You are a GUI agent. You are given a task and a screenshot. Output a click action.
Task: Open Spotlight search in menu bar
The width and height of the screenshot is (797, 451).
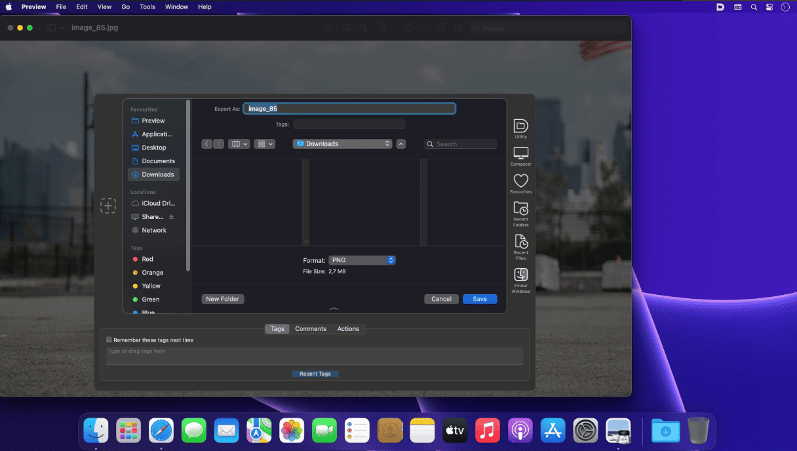point(754,7)
